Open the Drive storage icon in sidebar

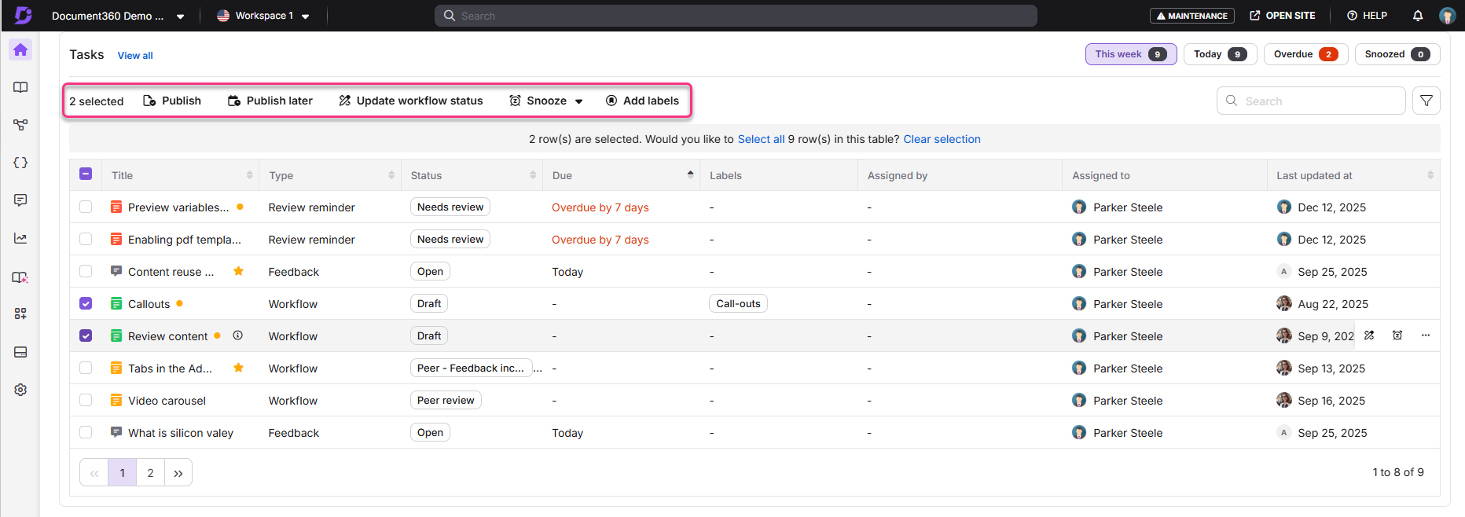point(20,352)
